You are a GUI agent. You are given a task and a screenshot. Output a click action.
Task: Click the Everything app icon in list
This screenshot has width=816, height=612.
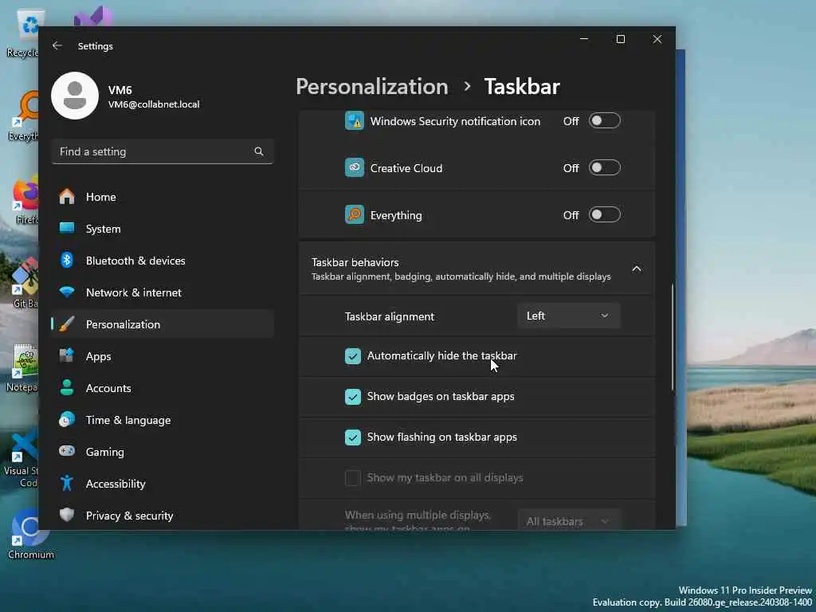(x=355, y=214)
